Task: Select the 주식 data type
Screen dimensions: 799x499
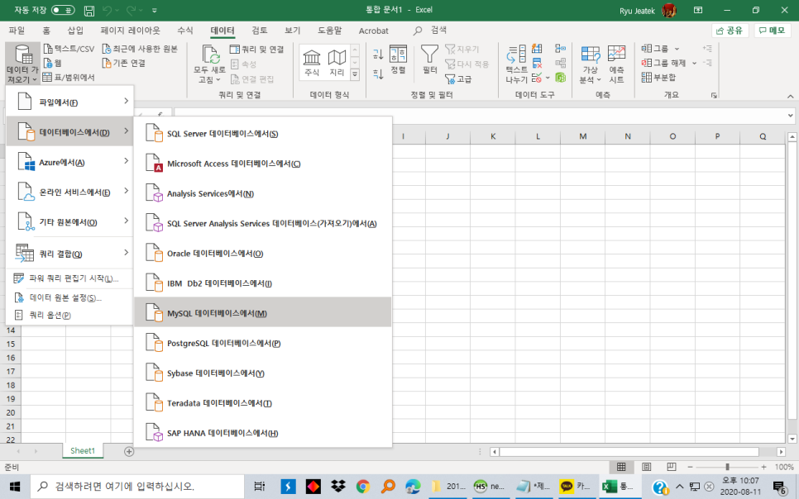Action: [x=312, y=63]
